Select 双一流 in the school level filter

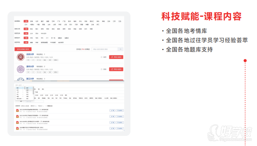53,38
